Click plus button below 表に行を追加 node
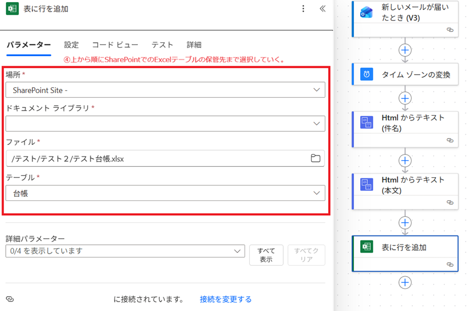Viewport: 467px width, 311px height. (405, 282)
